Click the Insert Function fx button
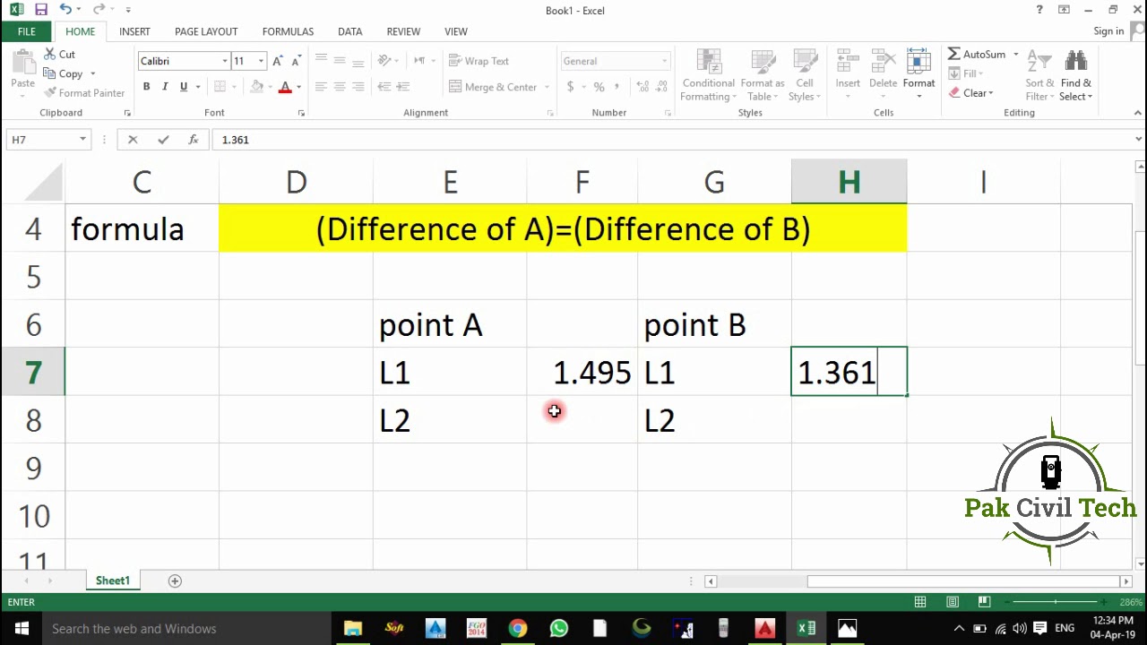The width and height of the screenshot is (1147, 645). tap(193, 140)
